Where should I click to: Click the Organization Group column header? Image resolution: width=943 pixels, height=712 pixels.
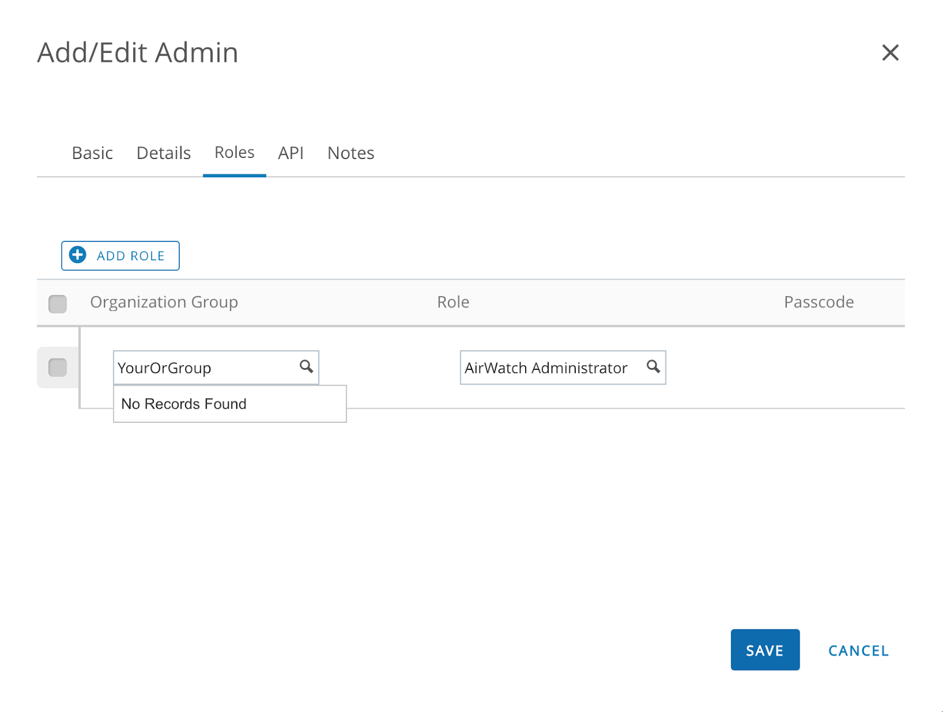click(x=164, y=302)
